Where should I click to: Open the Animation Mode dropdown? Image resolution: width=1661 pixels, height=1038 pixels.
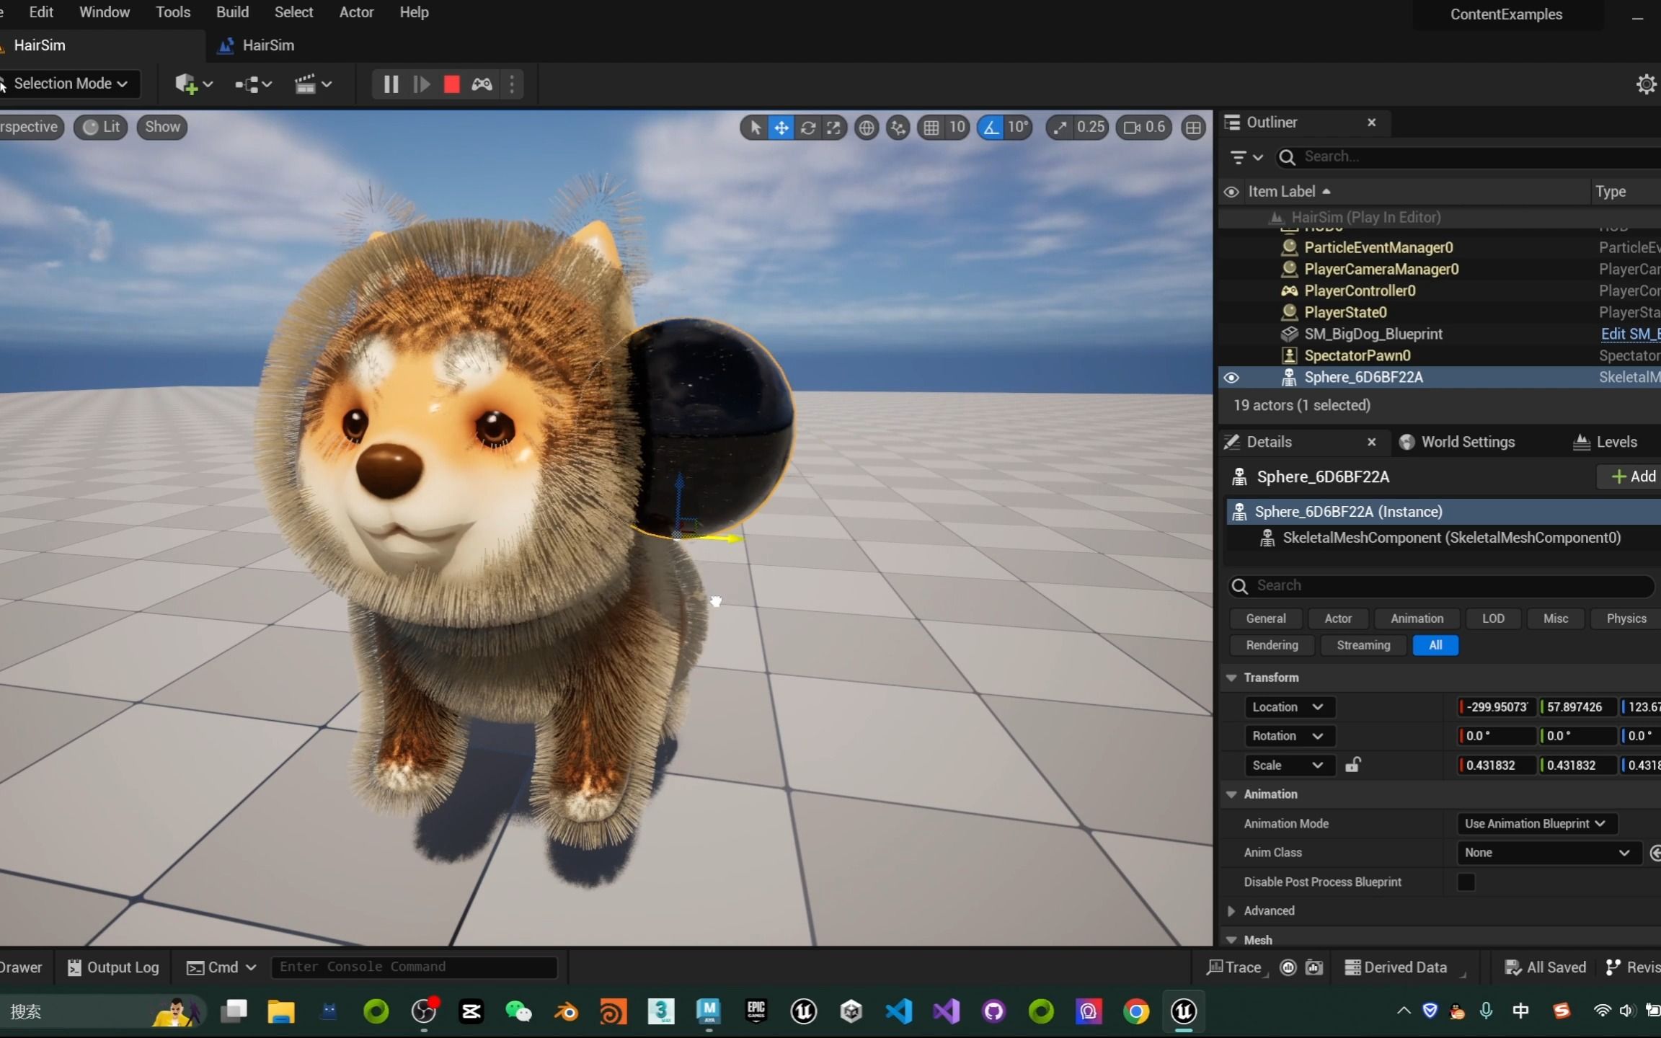pos(1535,823)
